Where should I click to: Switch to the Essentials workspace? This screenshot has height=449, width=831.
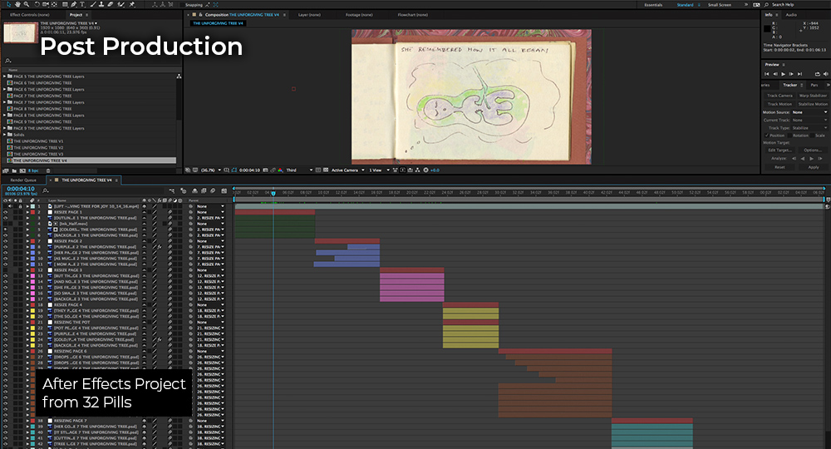point(653,5)
